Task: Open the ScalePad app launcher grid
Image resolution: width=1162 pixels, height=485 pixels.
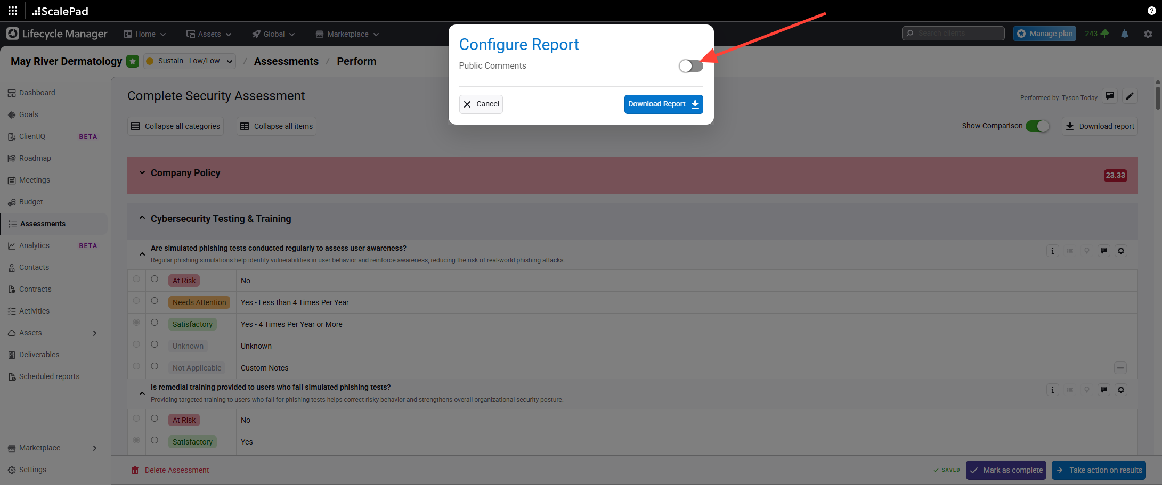Action: click(13, 11)
